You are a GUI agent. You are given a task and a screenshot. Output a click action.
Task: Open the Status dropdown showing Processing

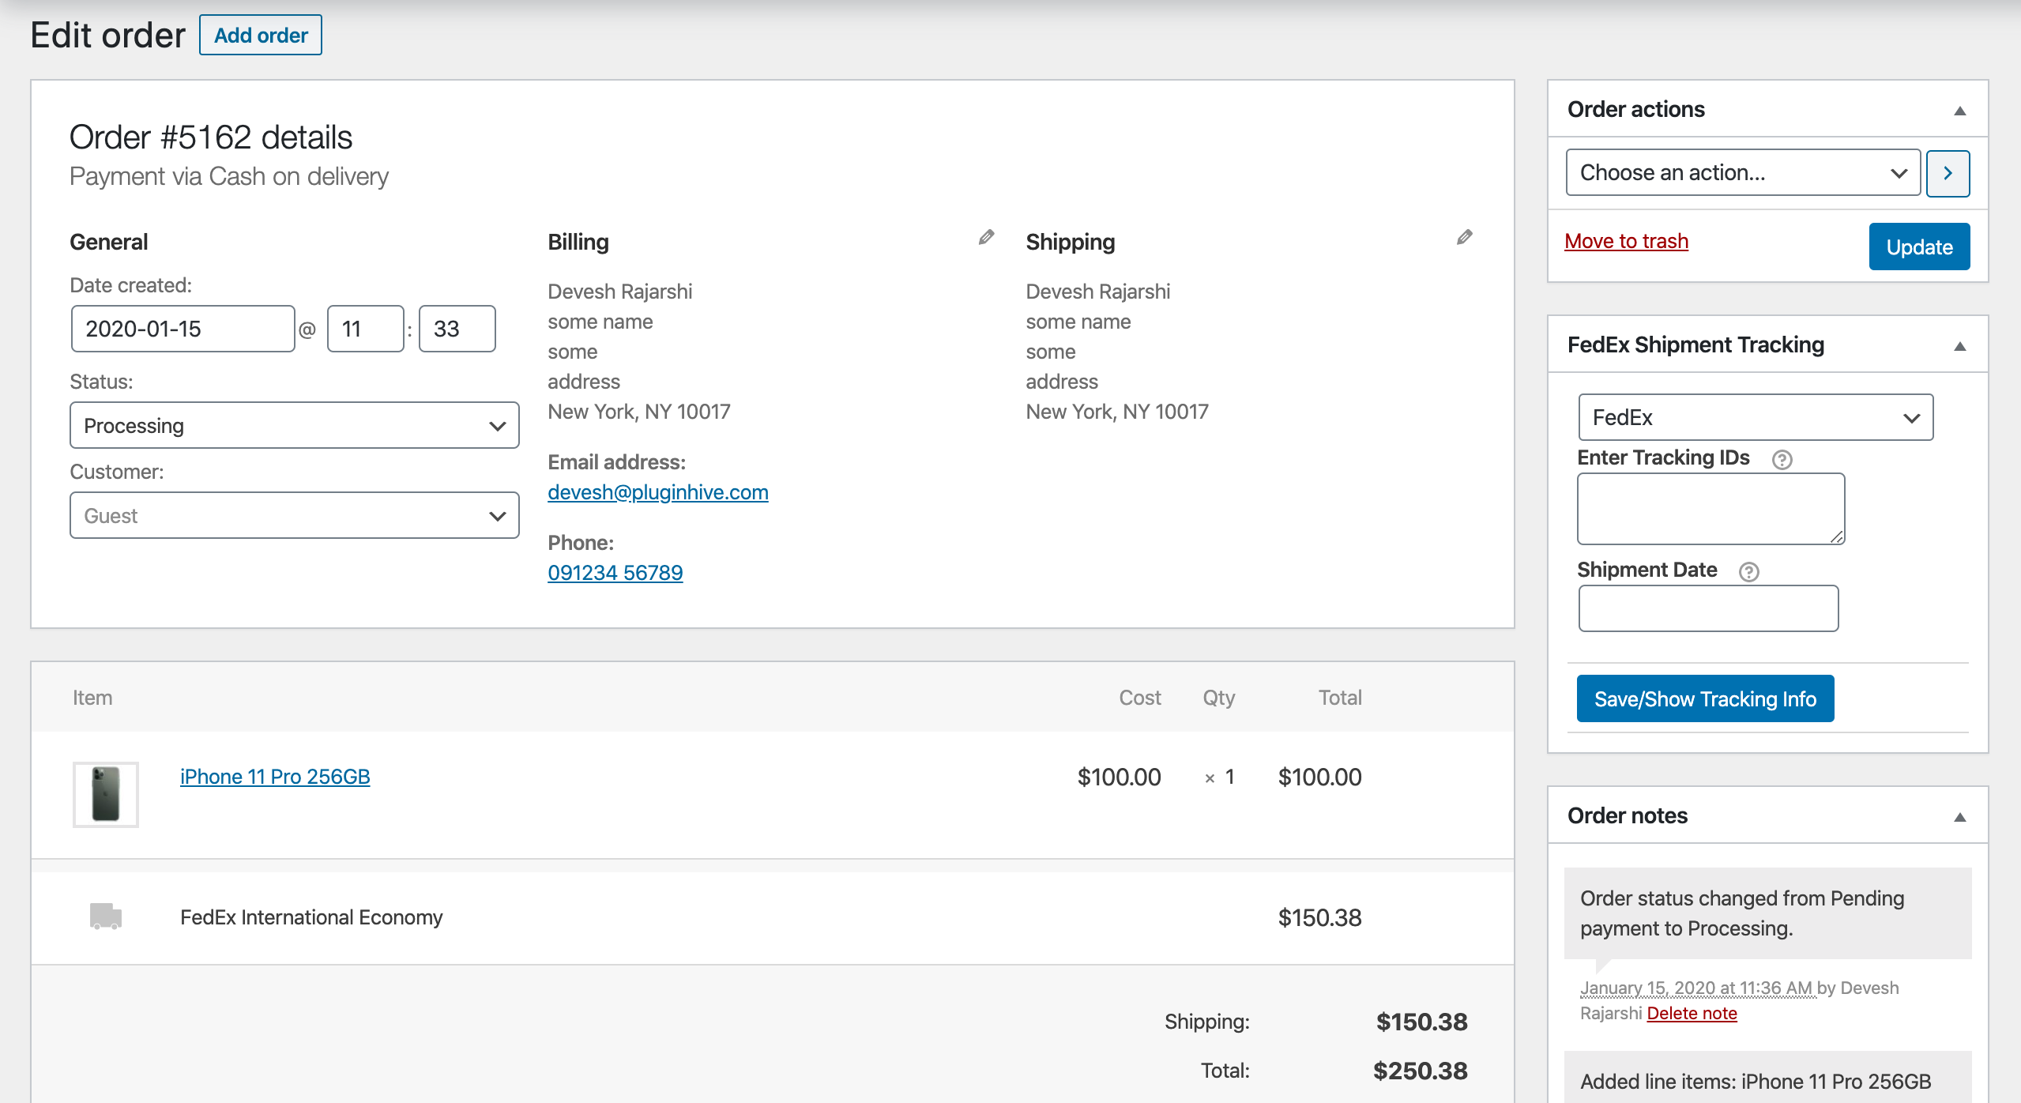tap(294, 426)
